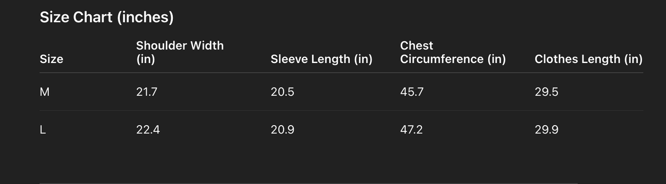Image resolution: width=666 pixels, height=184 pixels.
Task: Click the 29.9 clothes length cell
Action: coord(546,130)
